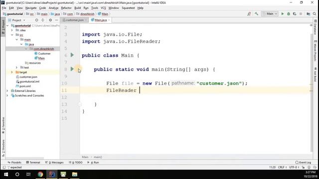Open the Database side tool window
The height and width of the screenshot is (179, 319).
316,27
